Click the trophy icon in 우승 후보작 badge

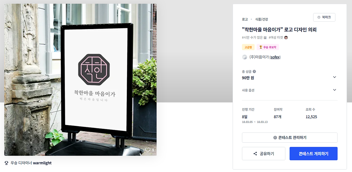[x=261, y=47]
